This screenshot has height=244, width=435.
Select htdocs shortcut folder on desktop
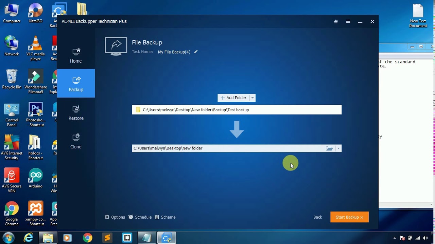tap(35, 147)
